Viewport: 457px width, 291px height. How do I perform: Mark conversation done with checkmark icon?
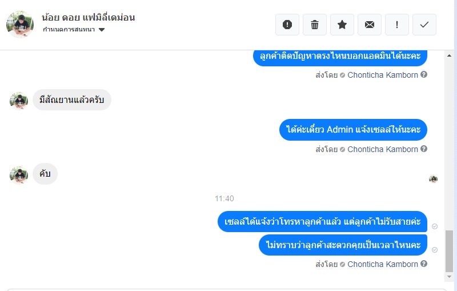click(424, 25)
